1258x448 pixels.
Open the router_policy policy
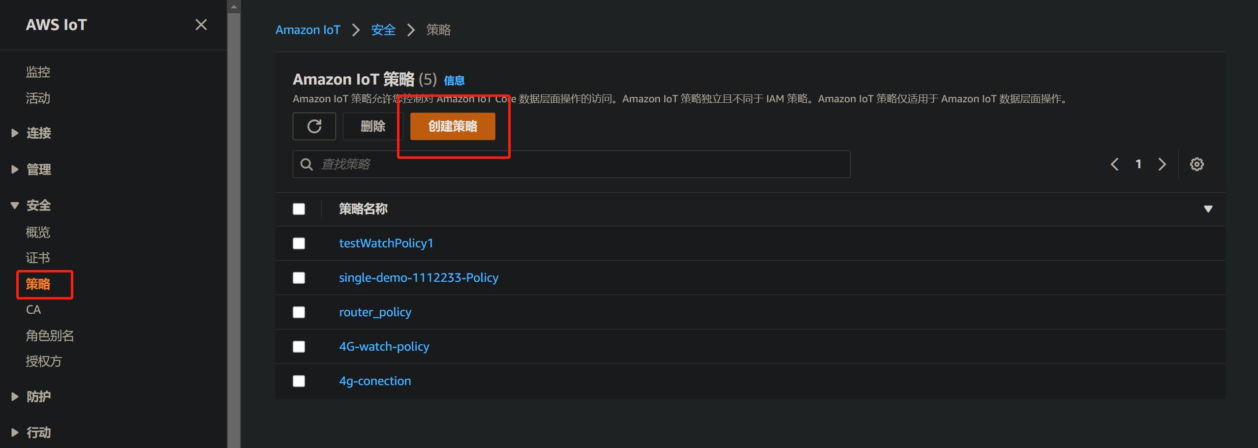(375, 312)
